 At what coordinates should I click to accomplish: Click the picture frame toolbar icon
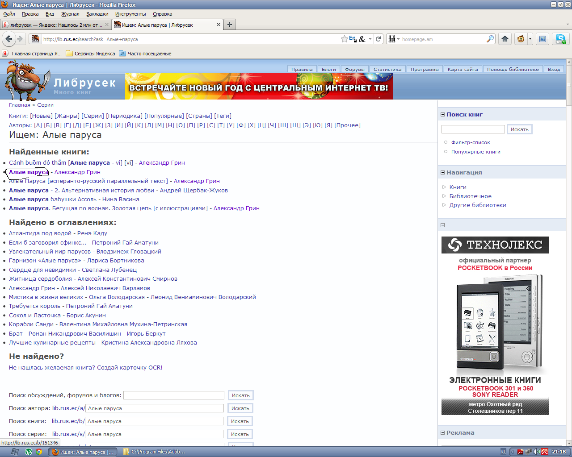[542, 39]
